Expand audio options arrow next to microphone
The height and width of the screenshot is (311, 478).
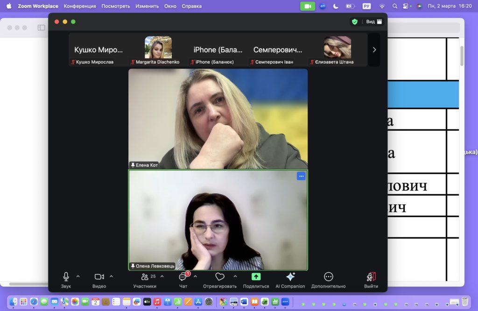78,276
